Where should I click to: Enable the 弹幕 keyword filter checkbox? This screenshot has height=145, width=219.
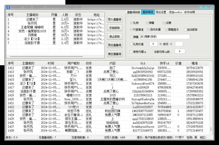[x=131, y=37]
